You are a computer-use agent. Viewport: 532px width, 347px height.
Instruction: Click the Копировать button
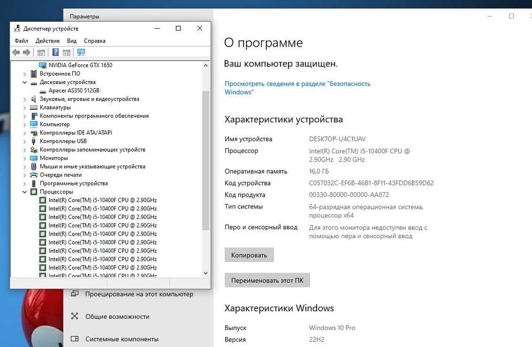click(x=249, y=255)
